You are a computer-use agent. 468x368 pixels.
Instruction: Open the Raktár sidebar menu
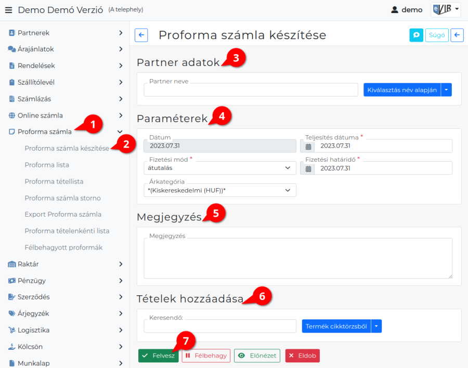click(65, 264)
